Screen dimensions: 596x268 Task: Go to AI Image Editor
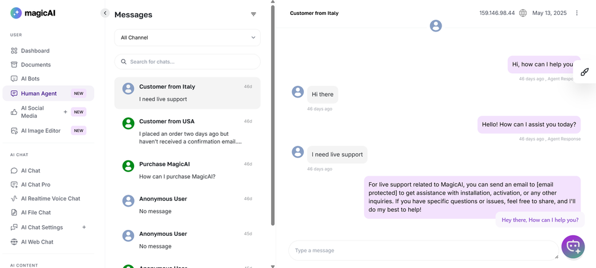pyautogui.click(x=41, y=130)
